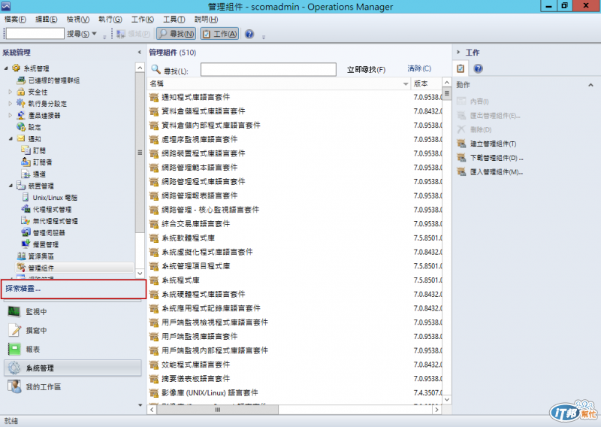Select the tasks clipboard tab in 工作 pane
Viewport: 601px width, 427px height.
click(x=461, y=68)
